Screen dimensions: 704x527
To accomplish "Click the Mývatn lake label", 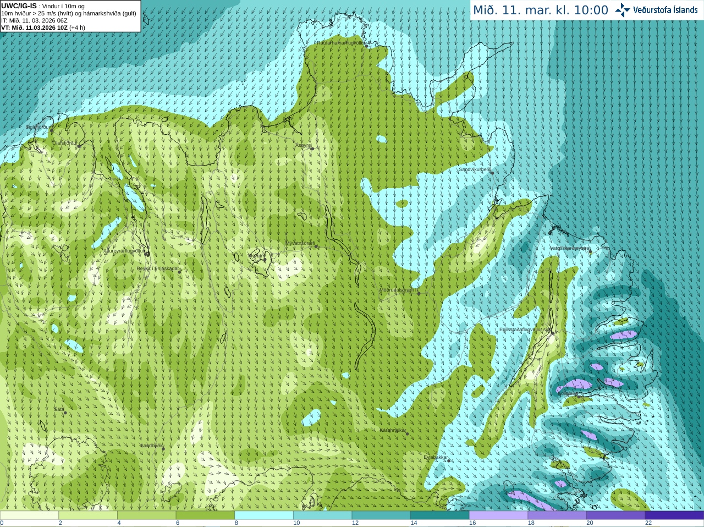I will 257,256.
